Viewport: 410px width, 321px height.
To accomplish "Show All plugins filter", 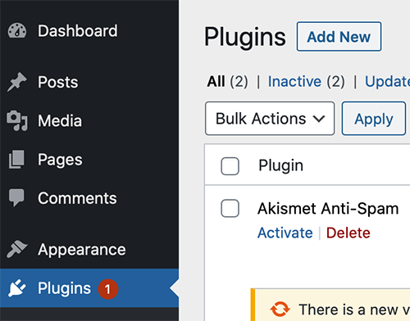I will [216, 81].
